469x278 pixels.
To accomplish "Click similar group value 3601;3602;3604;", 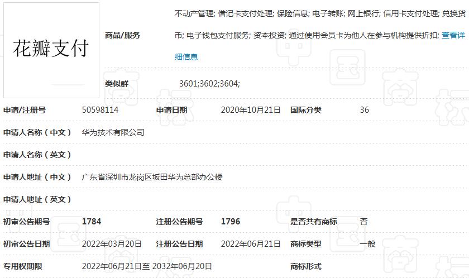I will click(210, 83).
